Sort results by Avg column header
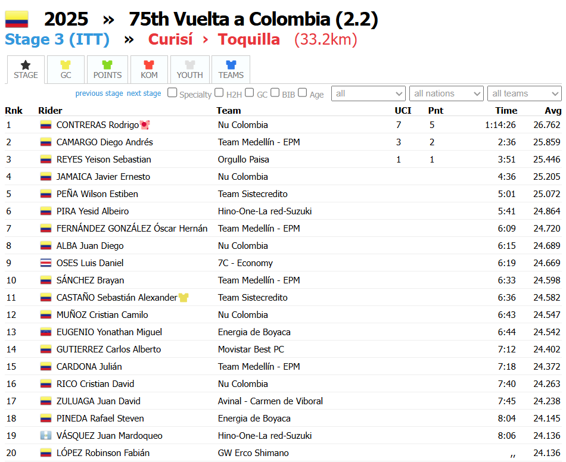566x462 pixels. click(x=553, y=110)
